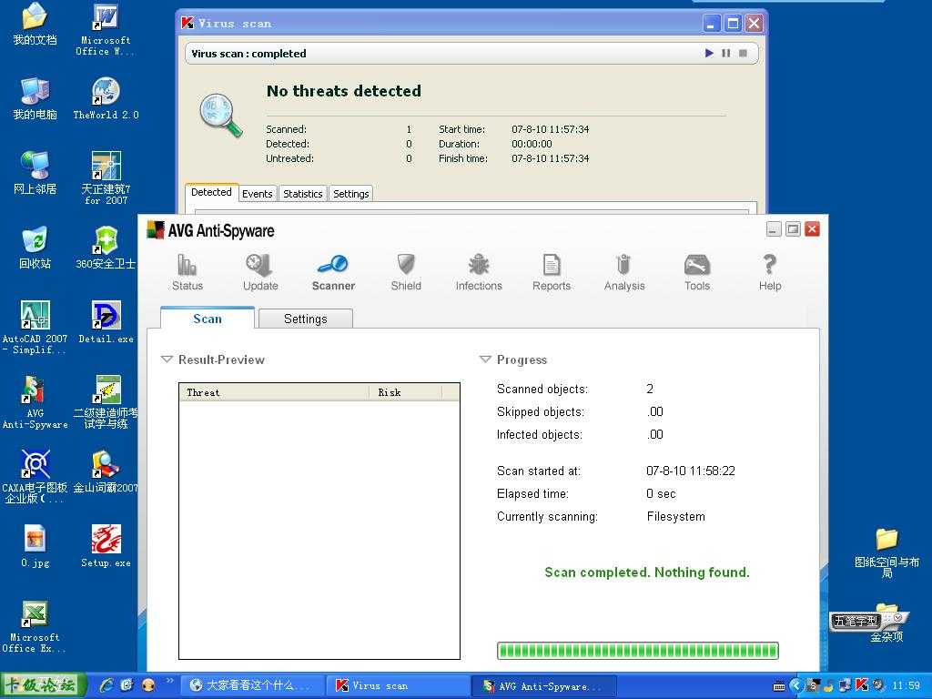Open the Shield section in AVG
Image resolution: width=932 pixels, height=699 pixels.
tap(406, 272)
